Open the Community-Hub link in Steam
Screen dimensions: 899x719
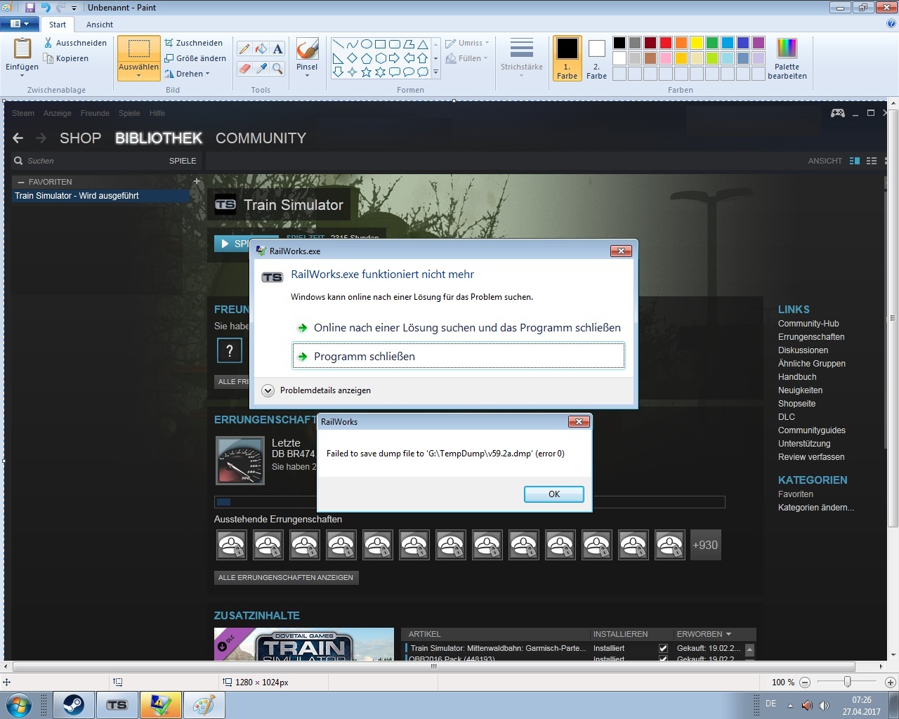click(x=808, y=324)
